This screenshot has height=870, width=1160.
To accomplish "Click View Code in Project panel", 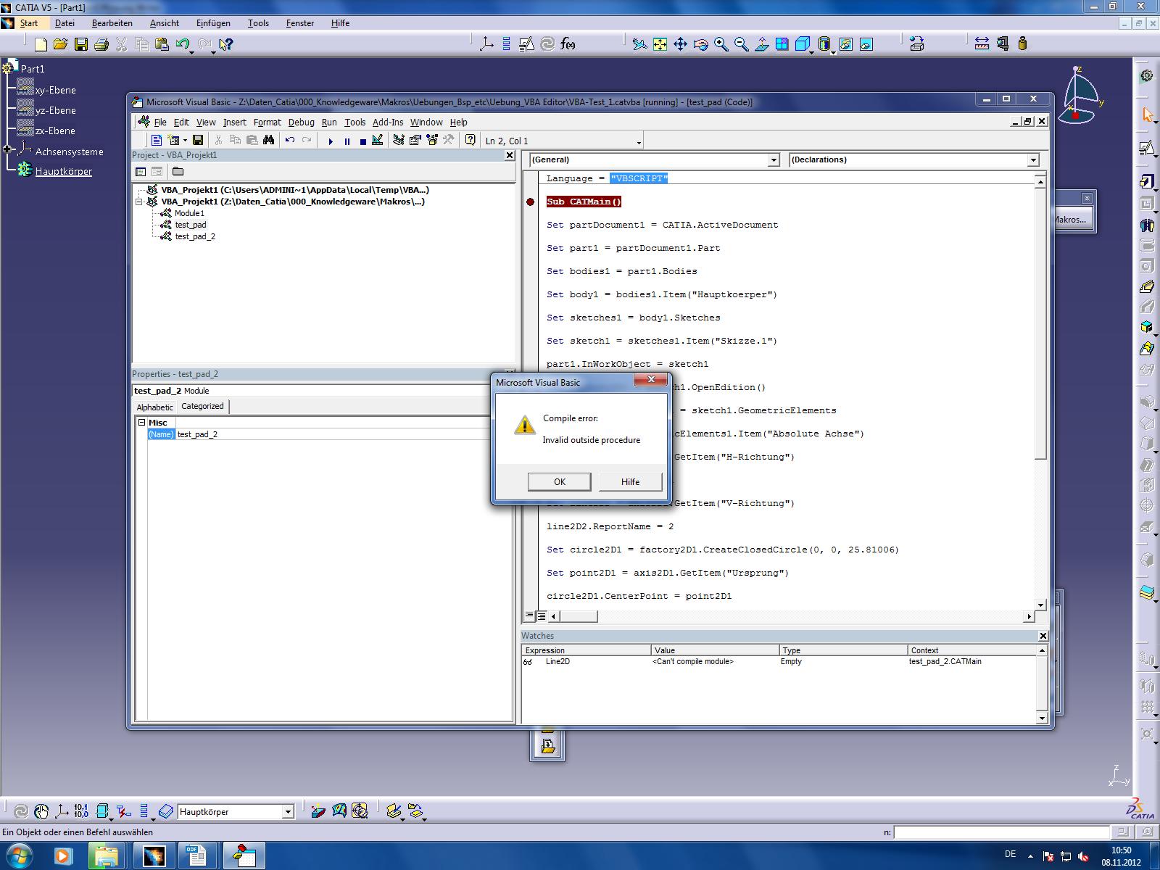I will pyautogui.click(x=141, y=172).
